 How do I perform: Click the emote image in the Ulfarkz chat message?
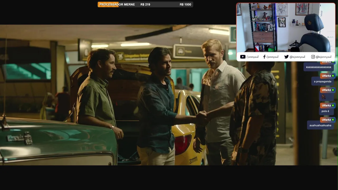[x=324, y=97]
